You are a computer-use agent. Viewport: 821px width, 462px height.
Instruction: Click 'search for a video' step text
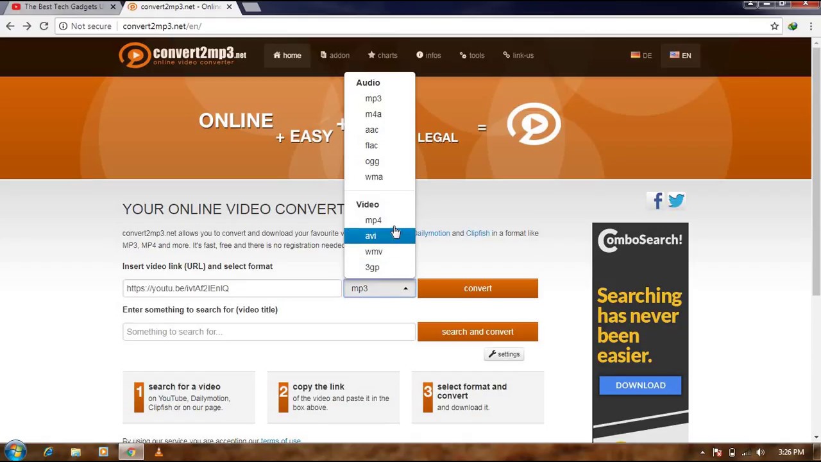(184, 387)
